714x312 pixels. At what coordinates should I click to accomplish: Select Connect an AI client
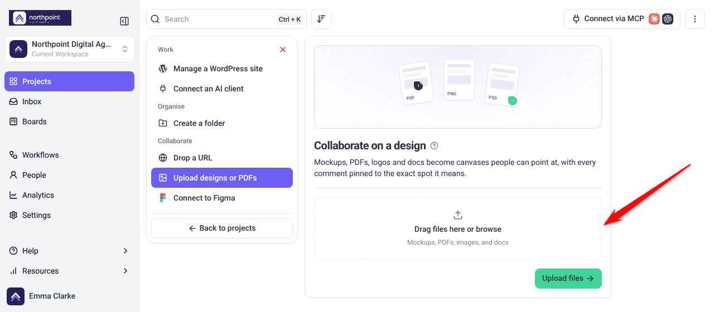tap(222, 89)
